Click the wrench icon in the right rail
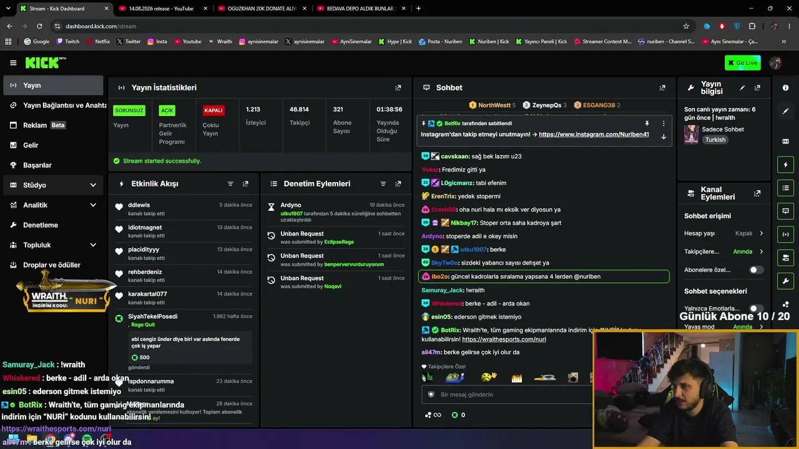The height and width of the screenshot is (449, 799). pos(785,281)
